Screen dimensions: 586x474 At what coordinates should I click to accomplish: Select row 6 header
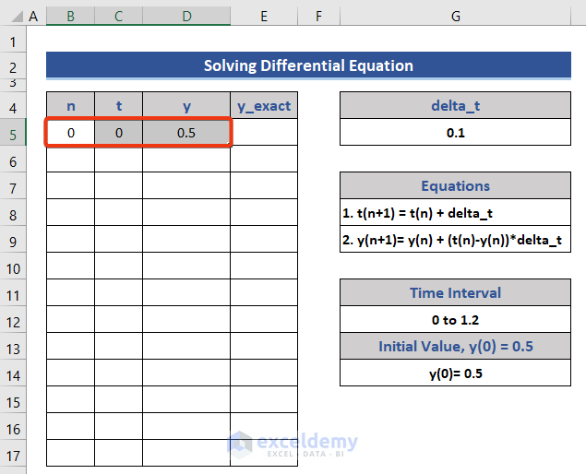(13, 159)
